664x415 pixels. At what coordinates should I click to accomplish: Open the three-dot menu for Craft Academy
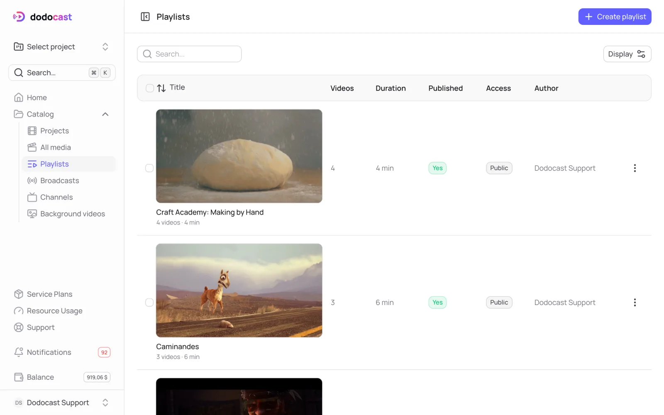point(635,168)
